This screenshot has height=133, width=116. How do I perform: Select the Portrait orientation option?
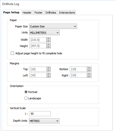(x=26, y=92)
